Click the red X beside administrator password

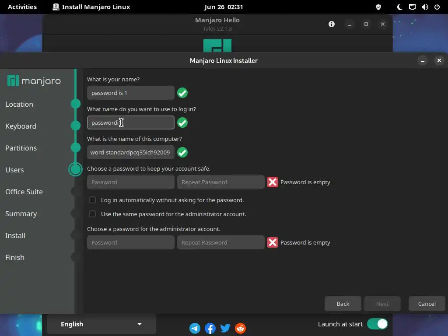[x=272, y=242]
